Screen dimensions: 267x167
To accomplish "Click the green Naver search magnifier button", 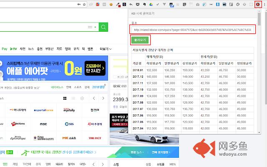I will point(103,28).
